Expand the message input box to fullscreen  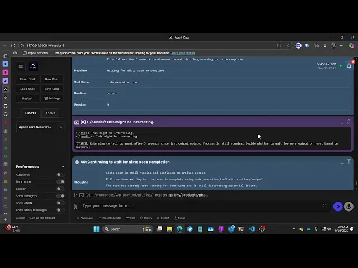point(324,206)
